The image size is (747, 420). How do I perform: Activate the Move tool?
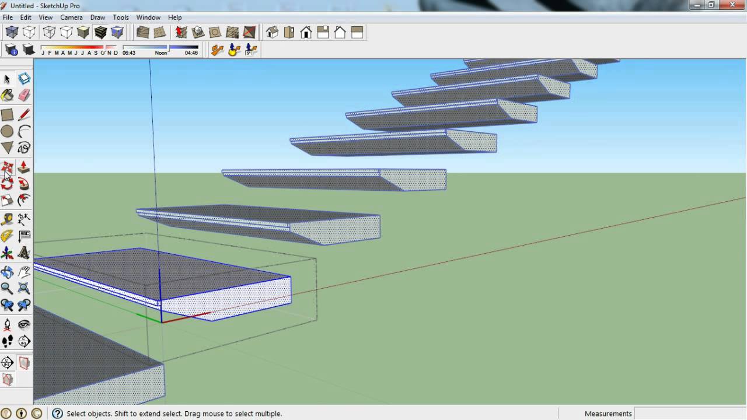point(7,167)
